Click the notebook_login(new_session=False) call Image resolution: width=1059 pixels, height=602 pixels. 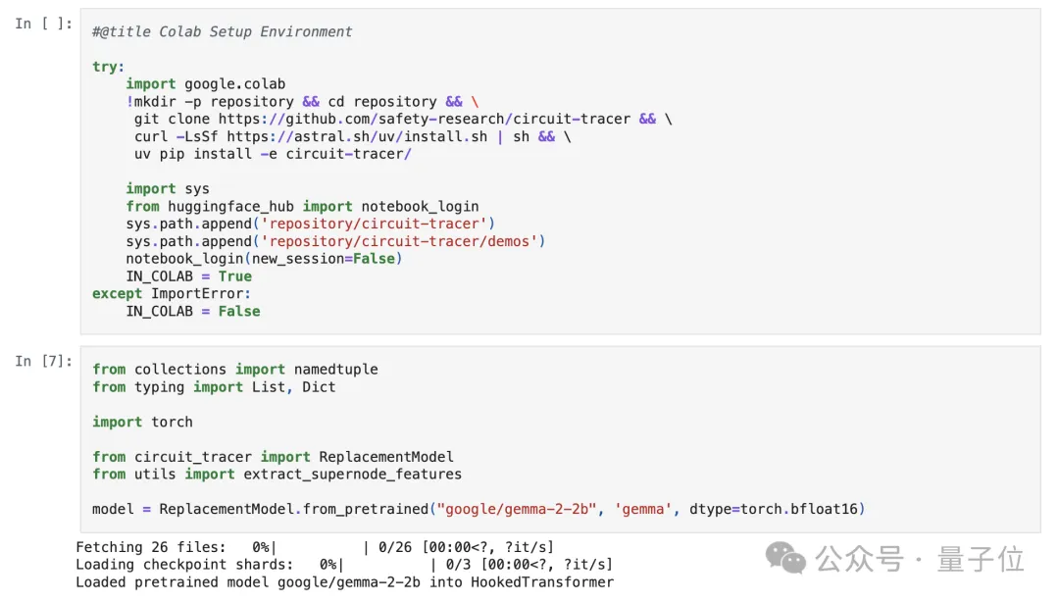tap(264, 259)
